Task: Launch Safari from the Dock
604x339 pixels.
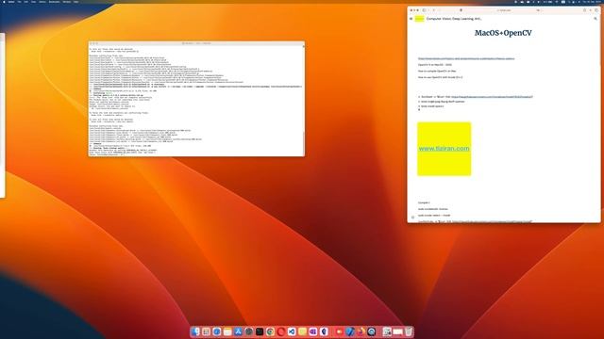Action: (x=217, y=331)
